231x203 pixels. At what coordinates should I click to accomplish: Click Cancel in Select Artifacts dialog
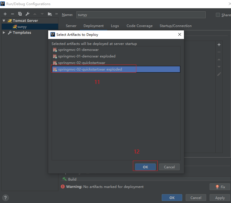[169, 167]
